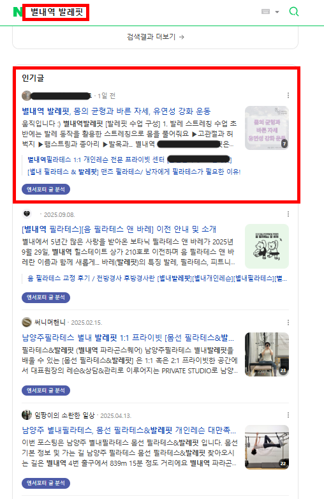The height and width of the screenshot is (499, 324).
Task: Open pilates thumbnail with 23 badge
Action: [x=267, y=355]
